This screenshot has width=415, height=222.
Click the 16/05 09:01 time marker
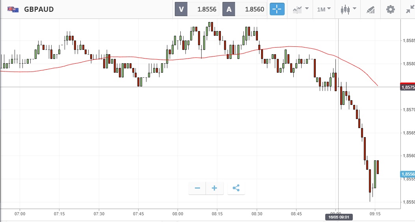point(338,217)
